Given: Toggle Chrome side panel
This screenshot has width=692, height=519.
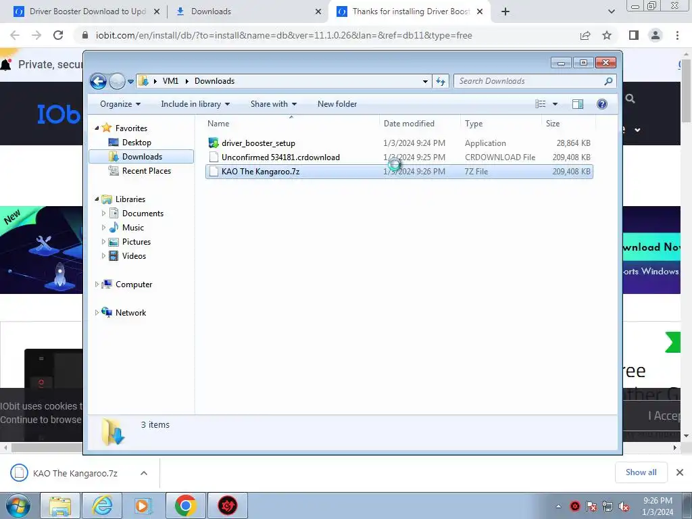Looking at the screenshot, I should 634,35.
